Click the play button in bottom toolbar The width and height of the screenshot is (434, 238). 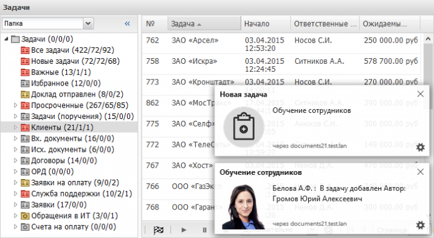click(x=184, y=230)
